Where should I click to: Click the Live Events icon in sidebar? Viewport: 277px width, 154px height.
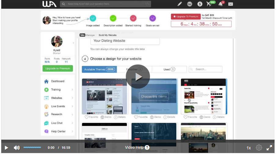coord(46,106)
